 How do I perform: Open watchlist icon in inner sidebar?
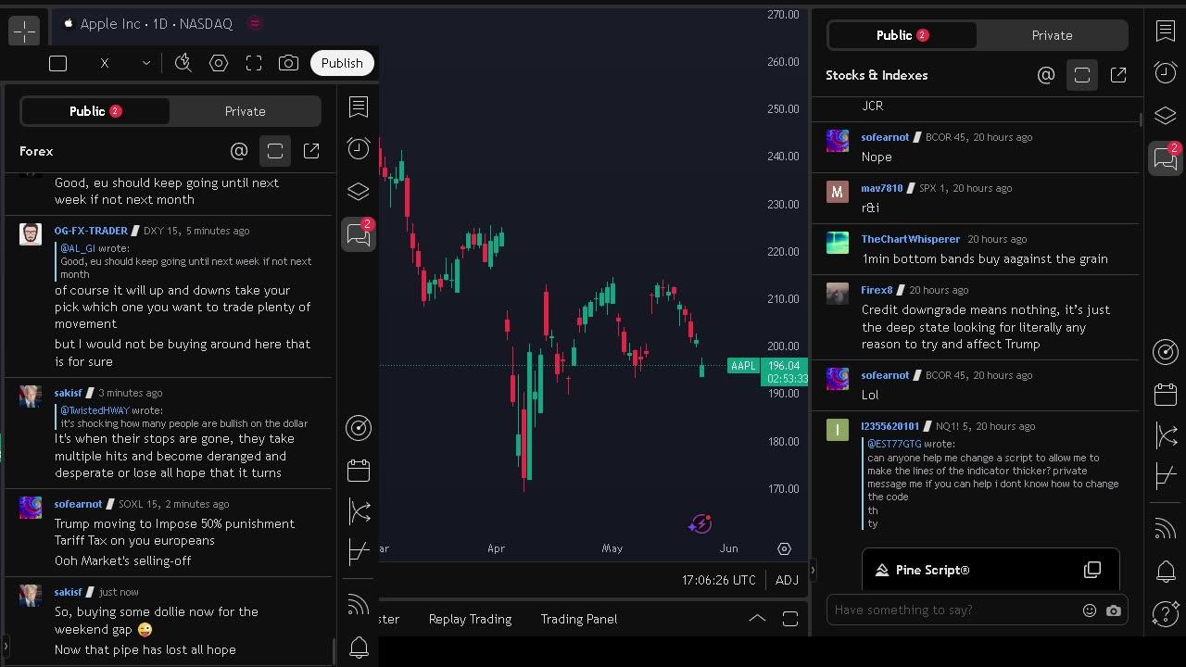click(x=359, y=107)
